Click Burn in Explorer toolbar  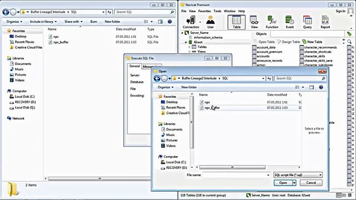94,22
